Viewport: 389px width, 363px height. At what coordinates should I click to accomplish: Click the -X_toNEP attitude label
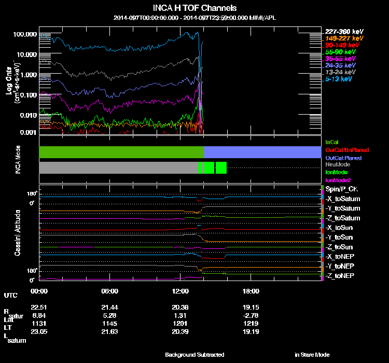[340, 256]
